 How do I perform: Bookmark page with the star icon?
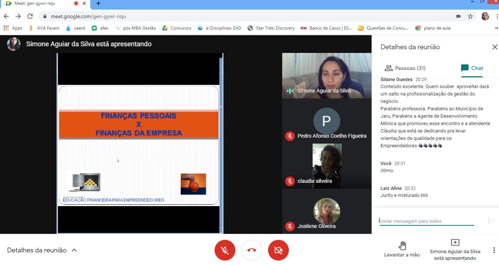[470, 16]
